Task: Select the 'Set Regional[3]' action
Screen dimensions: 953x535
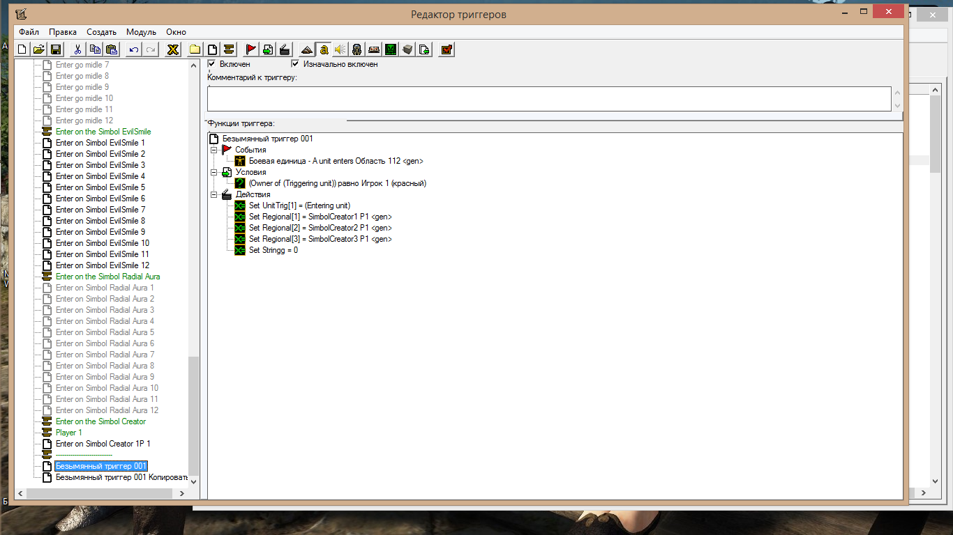Action: pos(320,239)
